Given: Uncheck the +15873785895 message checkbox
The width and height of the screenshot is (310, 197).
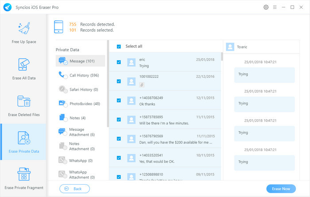Looking at the screenshot, I should point(119,120).
